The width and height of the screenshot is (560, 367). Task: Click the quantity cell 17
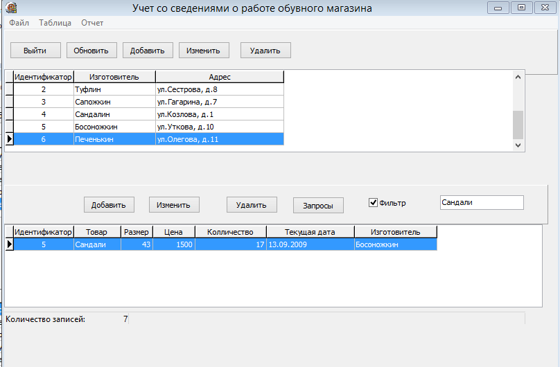231,244
